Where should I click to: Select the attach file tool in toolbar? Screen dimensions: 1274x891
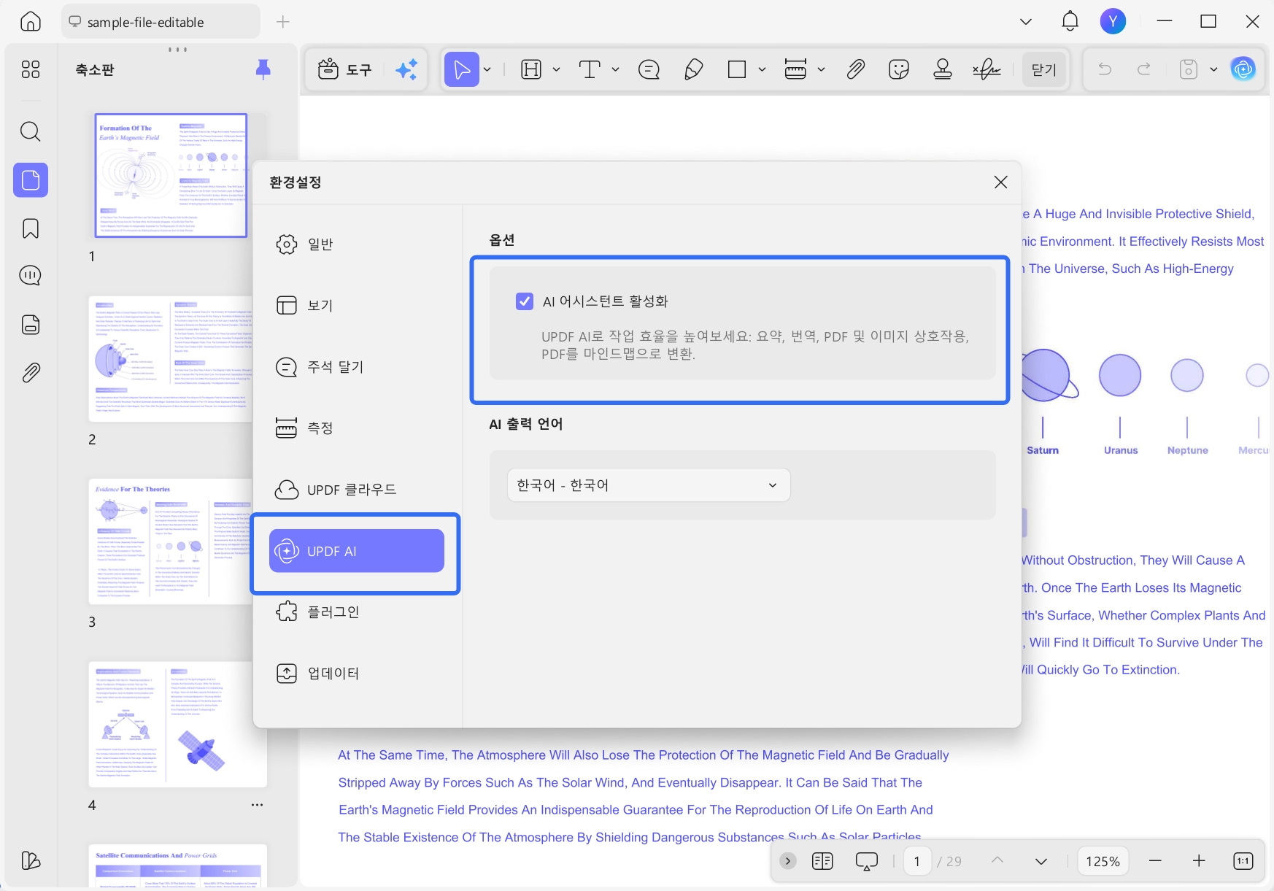855,69
